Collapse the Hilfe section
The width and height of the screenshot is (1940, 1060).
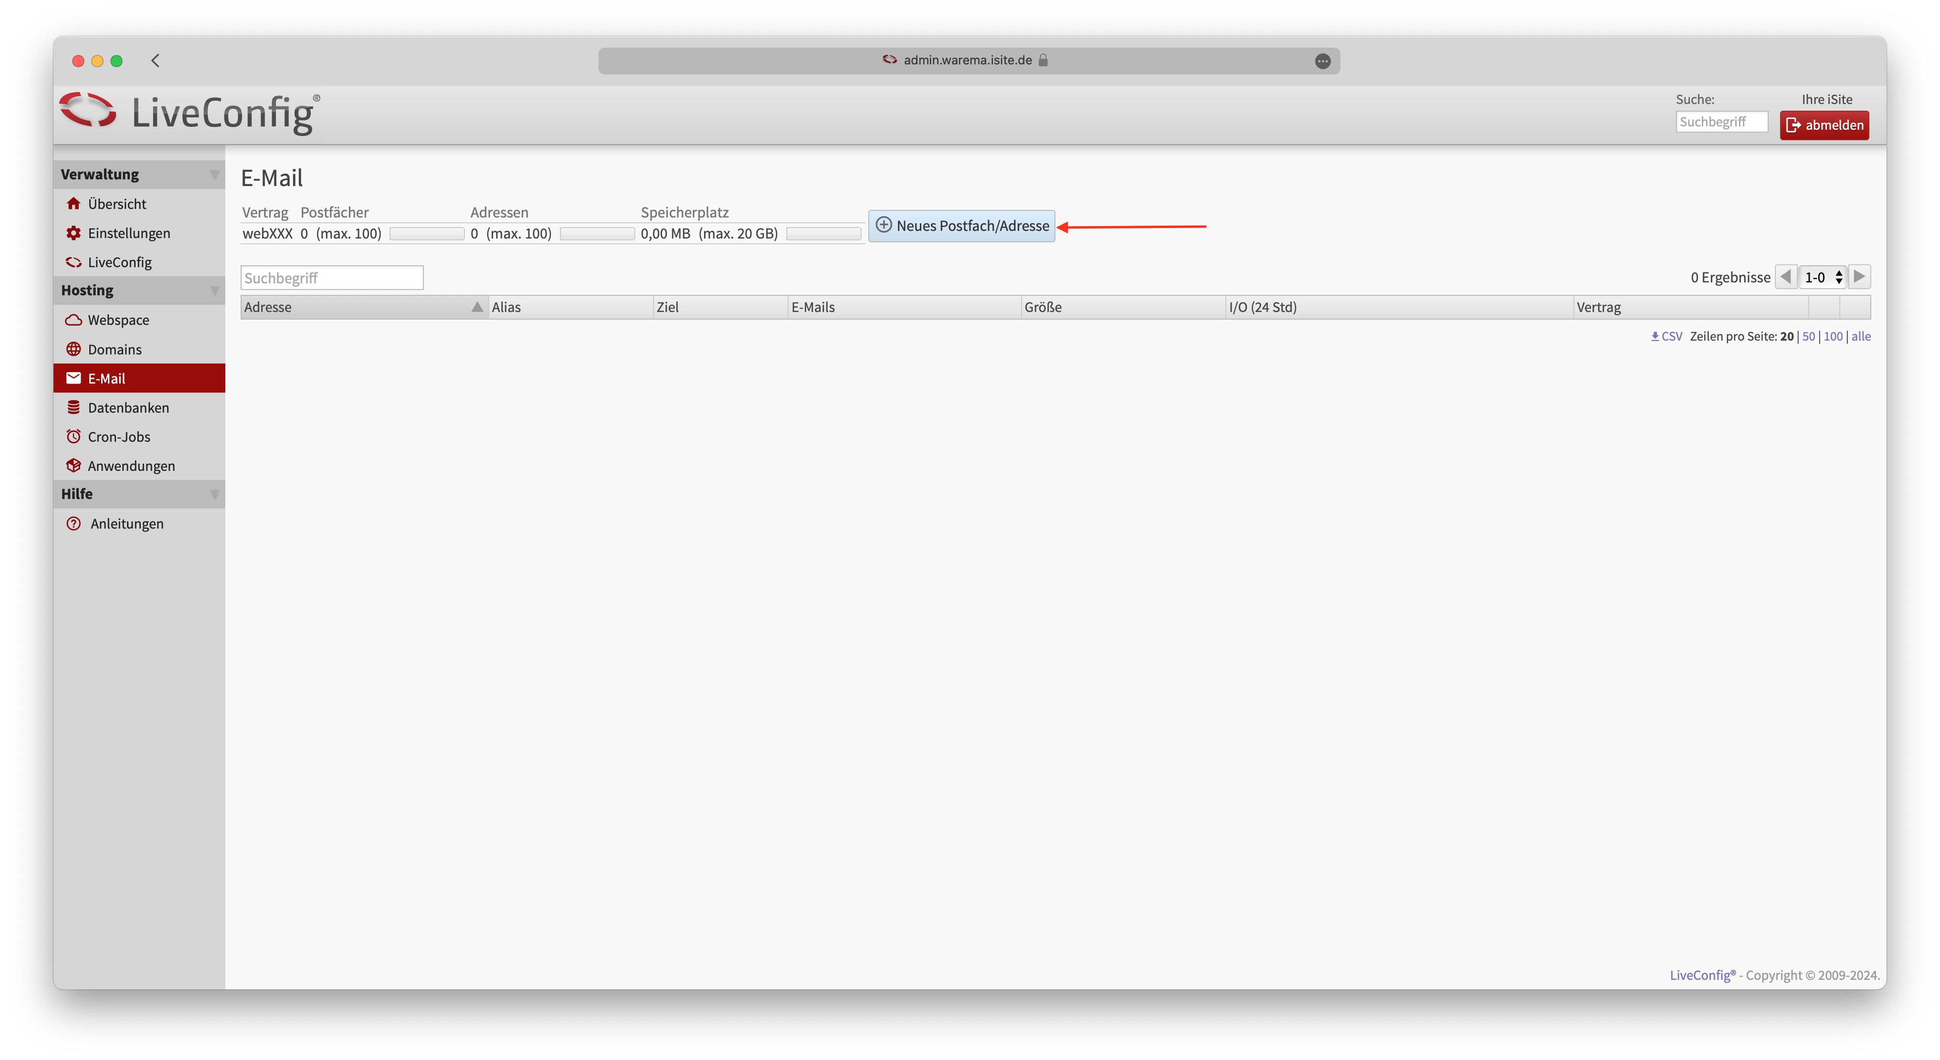click(215, 495)
